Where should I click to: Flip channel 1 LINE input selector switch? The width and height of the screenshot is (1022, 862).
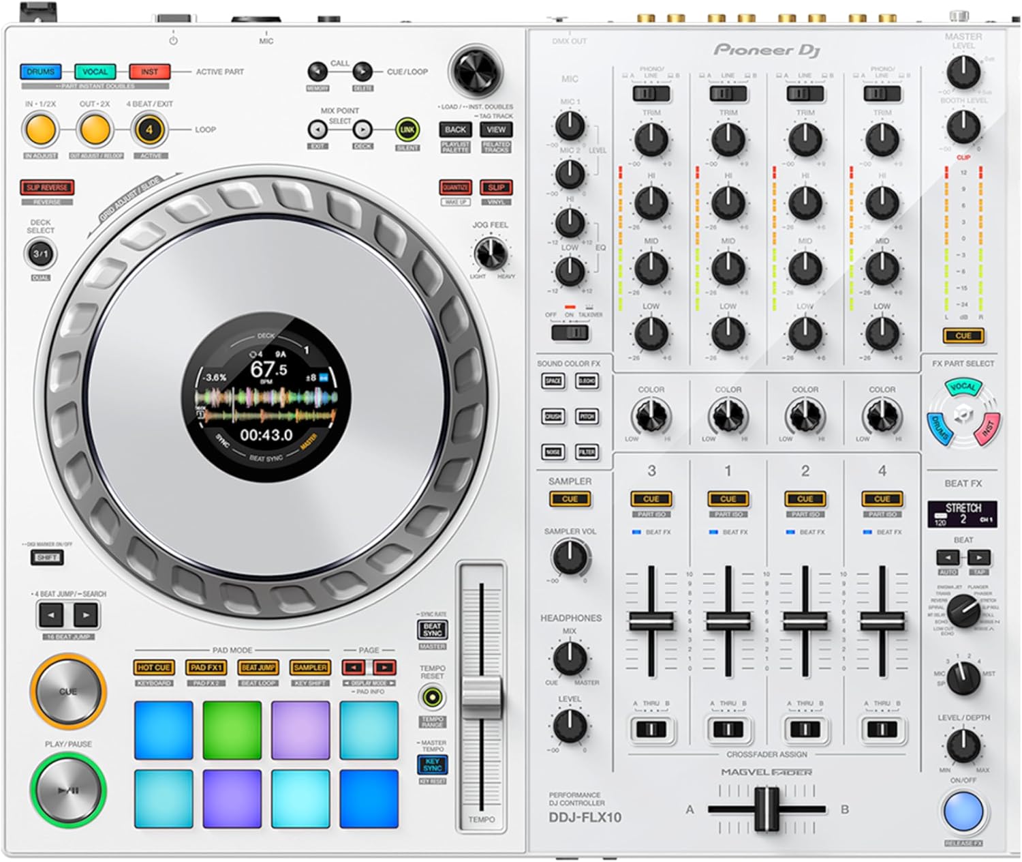click(728, 93)
